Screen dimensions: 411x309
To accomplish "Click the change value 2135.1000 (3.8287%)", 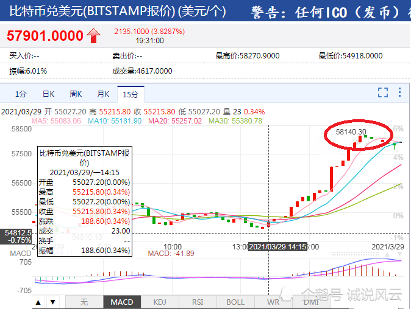I will 149,32.
